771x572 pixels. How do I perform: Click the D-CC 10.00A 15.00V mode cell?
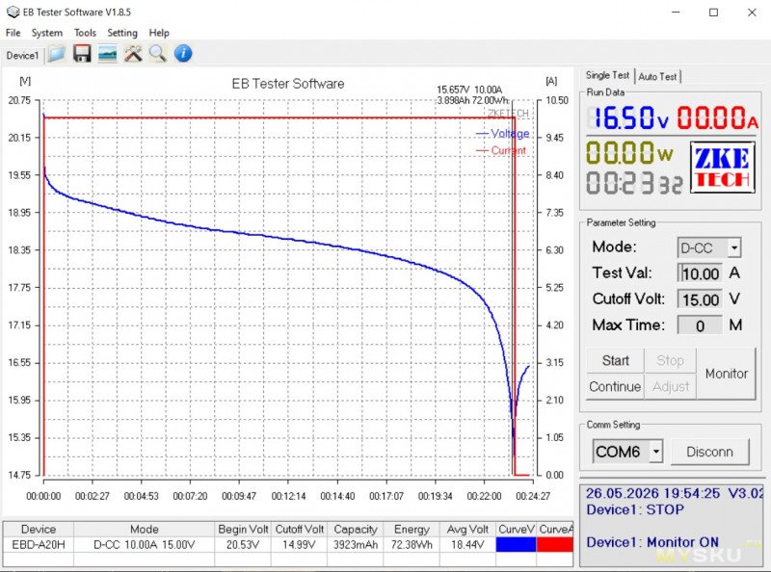click(144, 544)
